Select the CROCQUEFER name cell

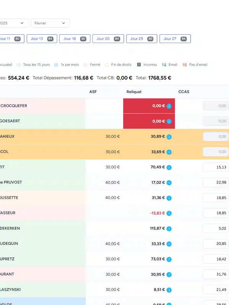coord(43,106)
